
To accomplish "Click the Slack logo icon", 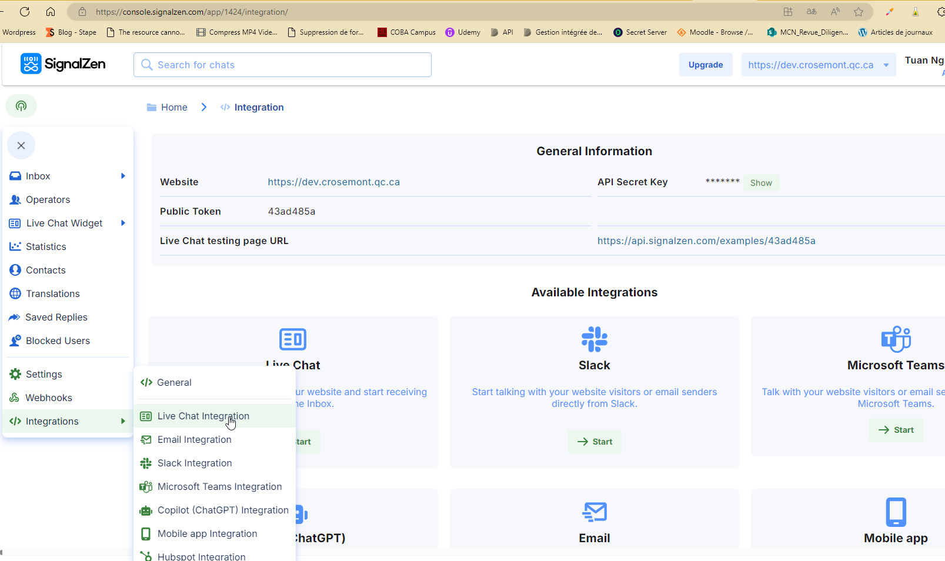I will pos(594,339).
